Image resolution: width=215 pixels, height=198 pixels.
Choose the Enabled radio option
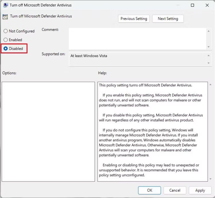click(6, 40)
